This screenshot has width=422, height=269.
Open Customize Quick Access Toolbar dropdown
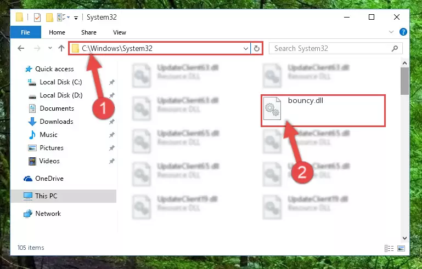pyautogui.click(x=76, y=18)
